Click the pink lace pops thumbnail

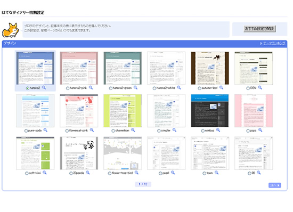(254, 111)
